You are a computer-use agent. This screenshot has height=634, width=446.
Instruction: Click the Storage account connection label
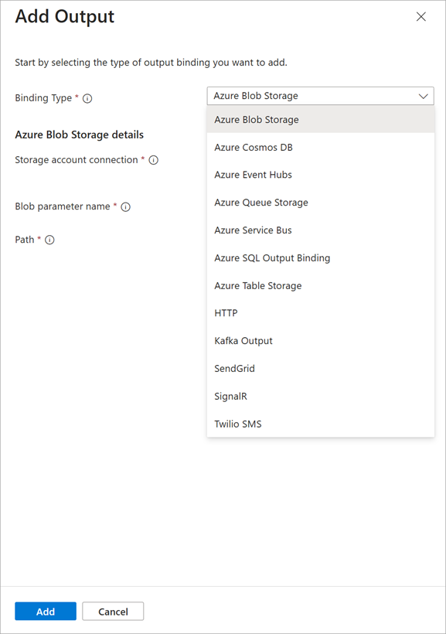(x=77, y=160)
